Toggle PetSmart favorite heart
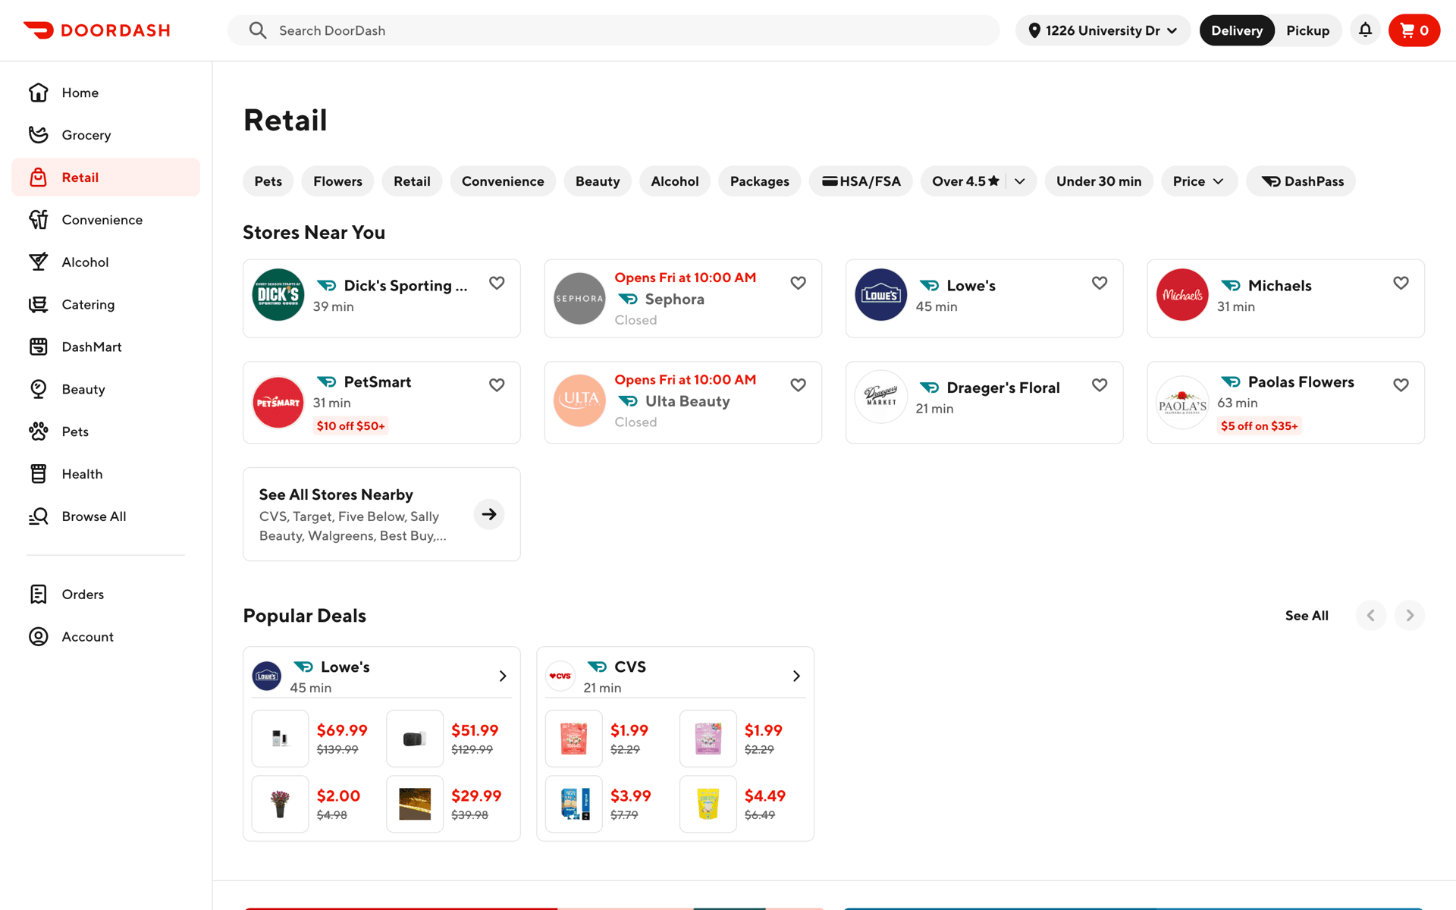Image resolution: width=1456 pixels, height=910 pixels. click(x=497, y=385)
